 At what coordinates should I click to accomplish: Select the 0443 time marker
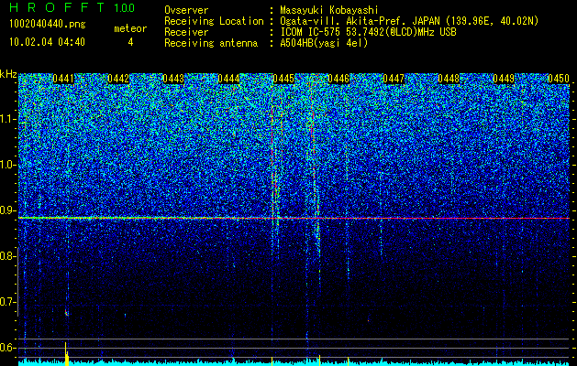point(173,79)
